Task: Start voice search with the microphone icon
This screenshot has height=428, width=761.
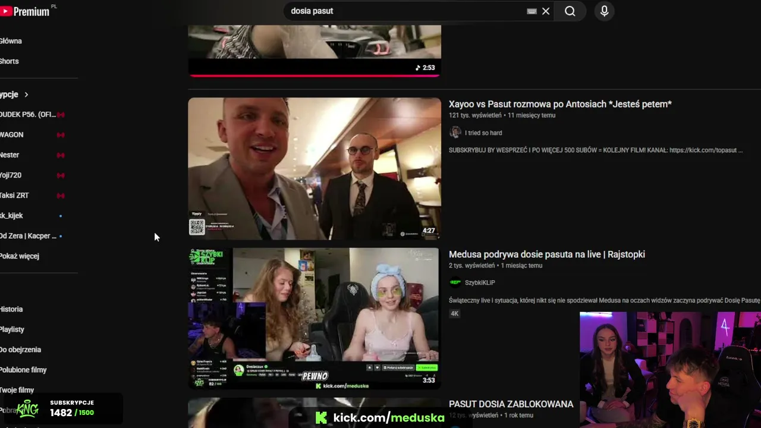Action: [x=604, y=11]
